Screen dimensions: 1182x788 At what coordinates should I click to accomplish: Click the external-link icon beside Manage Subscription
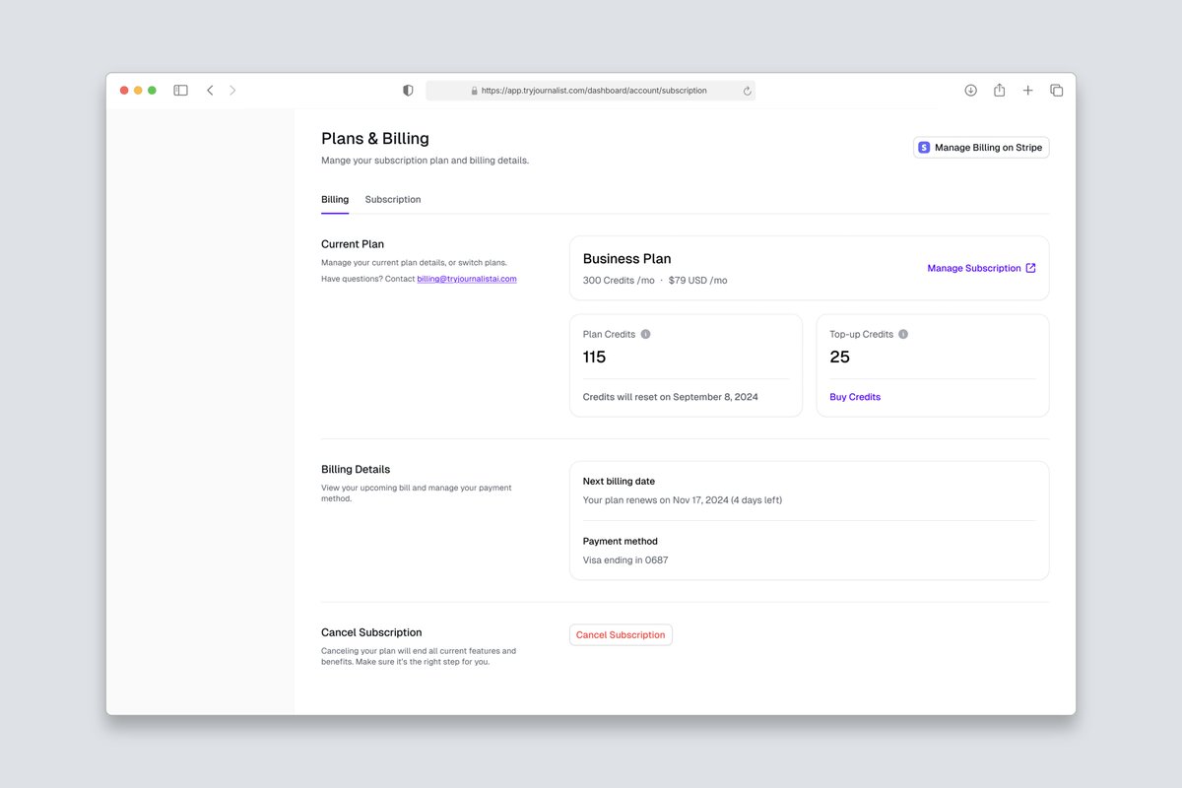tap(1030, 268)
